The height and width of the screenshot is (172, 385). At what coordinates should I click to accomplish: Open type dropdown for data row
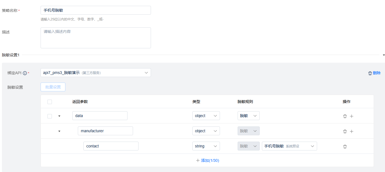point(206,116)
